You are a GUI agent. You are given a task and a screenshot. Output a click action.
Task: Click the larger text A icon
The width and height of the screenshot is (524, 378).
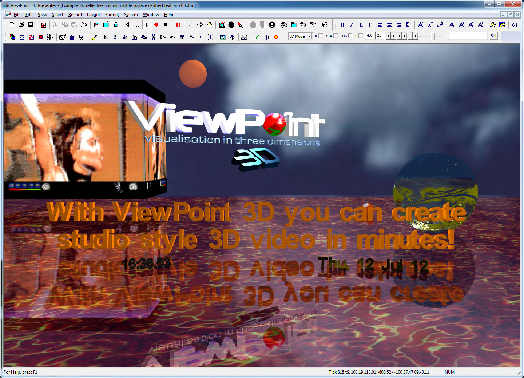(x=420, y=25)
